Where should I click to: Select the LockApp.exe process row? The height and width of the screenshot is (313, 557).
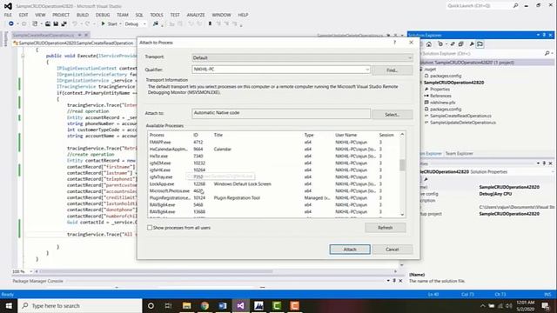point(273,184)
